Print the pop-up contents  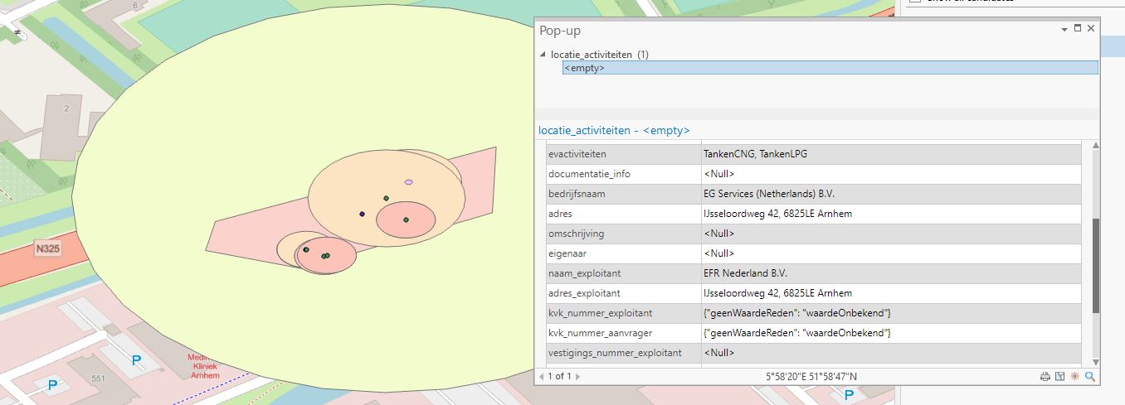click(1045, 377)
